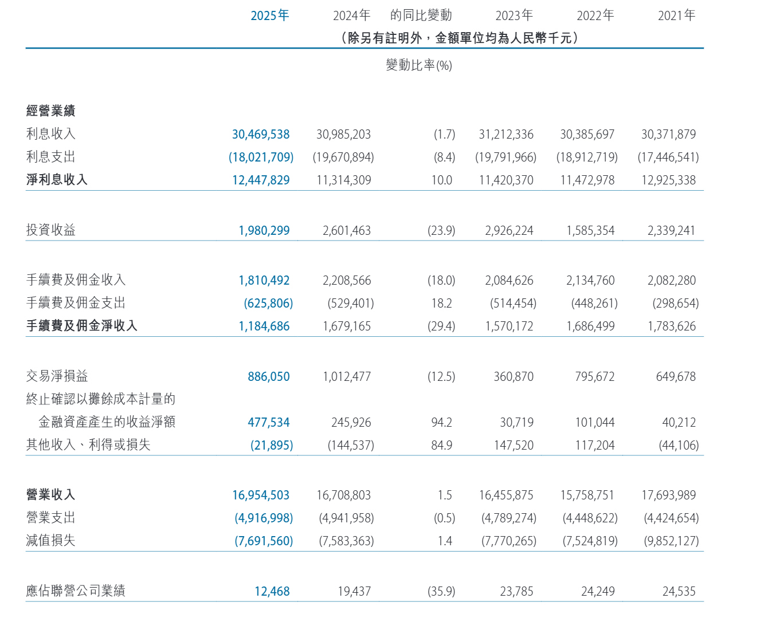Select the 利息收入 row label
Screen dimensions: 768x622
coord(51,134)
